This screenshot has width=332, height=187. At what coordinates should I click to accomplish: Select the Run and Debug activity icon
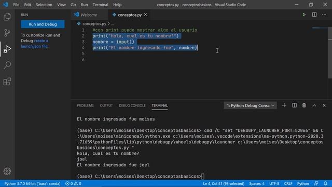tap(7, 49)
